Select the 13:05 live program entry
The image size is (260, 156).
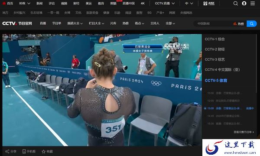tap(224, 108)
